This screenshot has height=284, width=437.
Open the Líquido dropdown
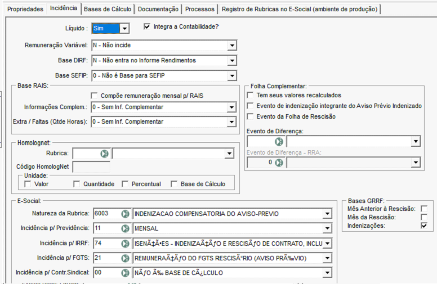point(124,28)
